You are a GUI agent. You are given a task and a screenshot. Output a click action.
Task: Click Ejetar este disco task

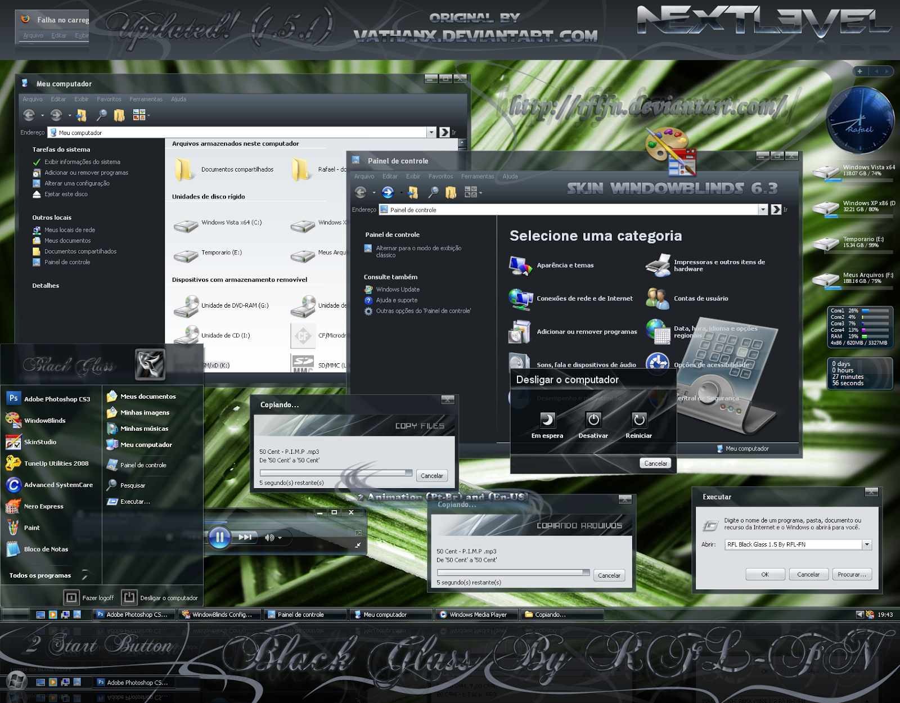click(60, 194)
